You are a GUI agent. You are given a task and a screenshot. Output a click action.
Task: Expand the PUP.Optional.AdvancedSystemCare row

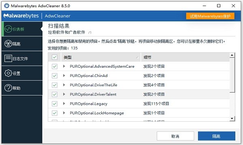(x=64, y=66)
